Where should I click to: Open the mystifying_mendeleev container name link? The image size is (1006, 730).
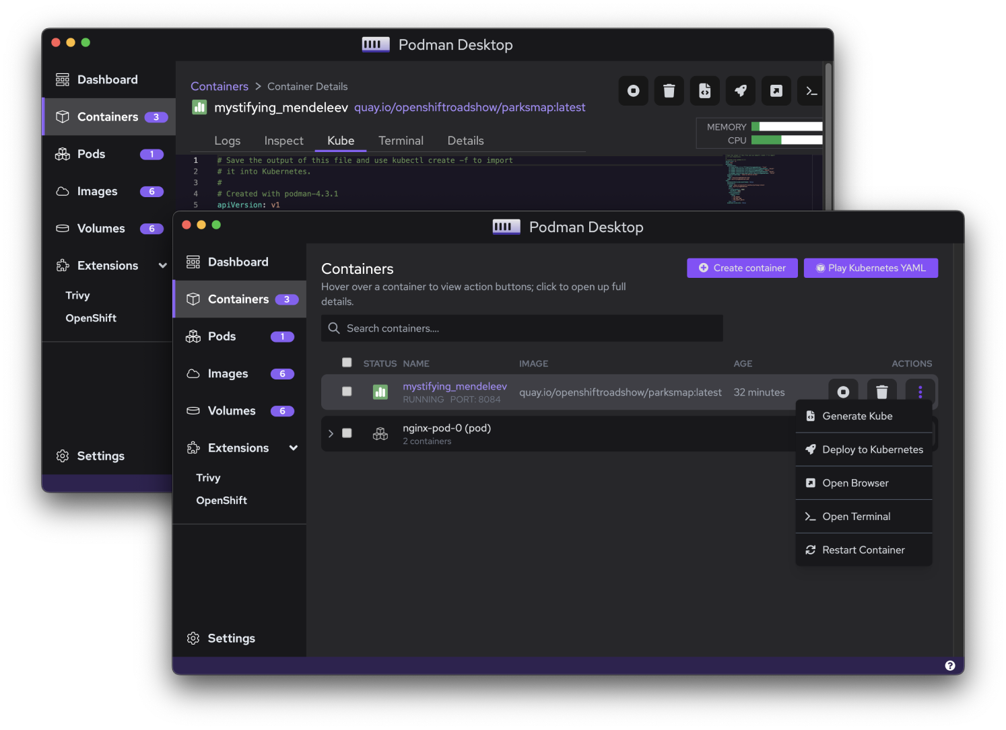click(x=455, y=386)
